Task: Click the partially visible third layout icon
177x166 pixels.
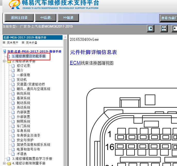Action: (x=174, y=28)
